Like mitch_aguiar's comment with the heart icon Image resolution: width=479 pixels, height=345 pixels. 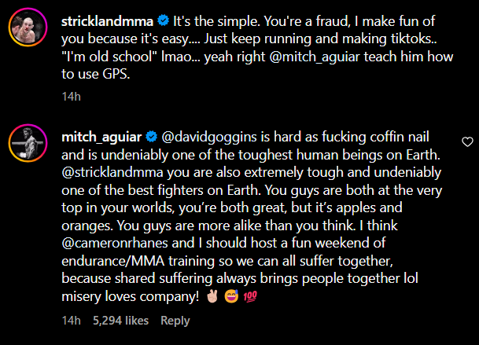(466, 142)
